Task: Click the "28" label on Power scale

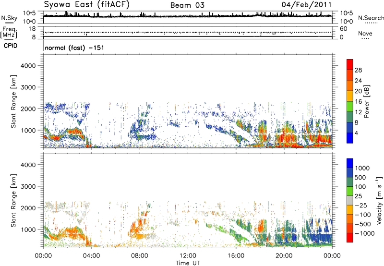Action: (x=358, y=70)
